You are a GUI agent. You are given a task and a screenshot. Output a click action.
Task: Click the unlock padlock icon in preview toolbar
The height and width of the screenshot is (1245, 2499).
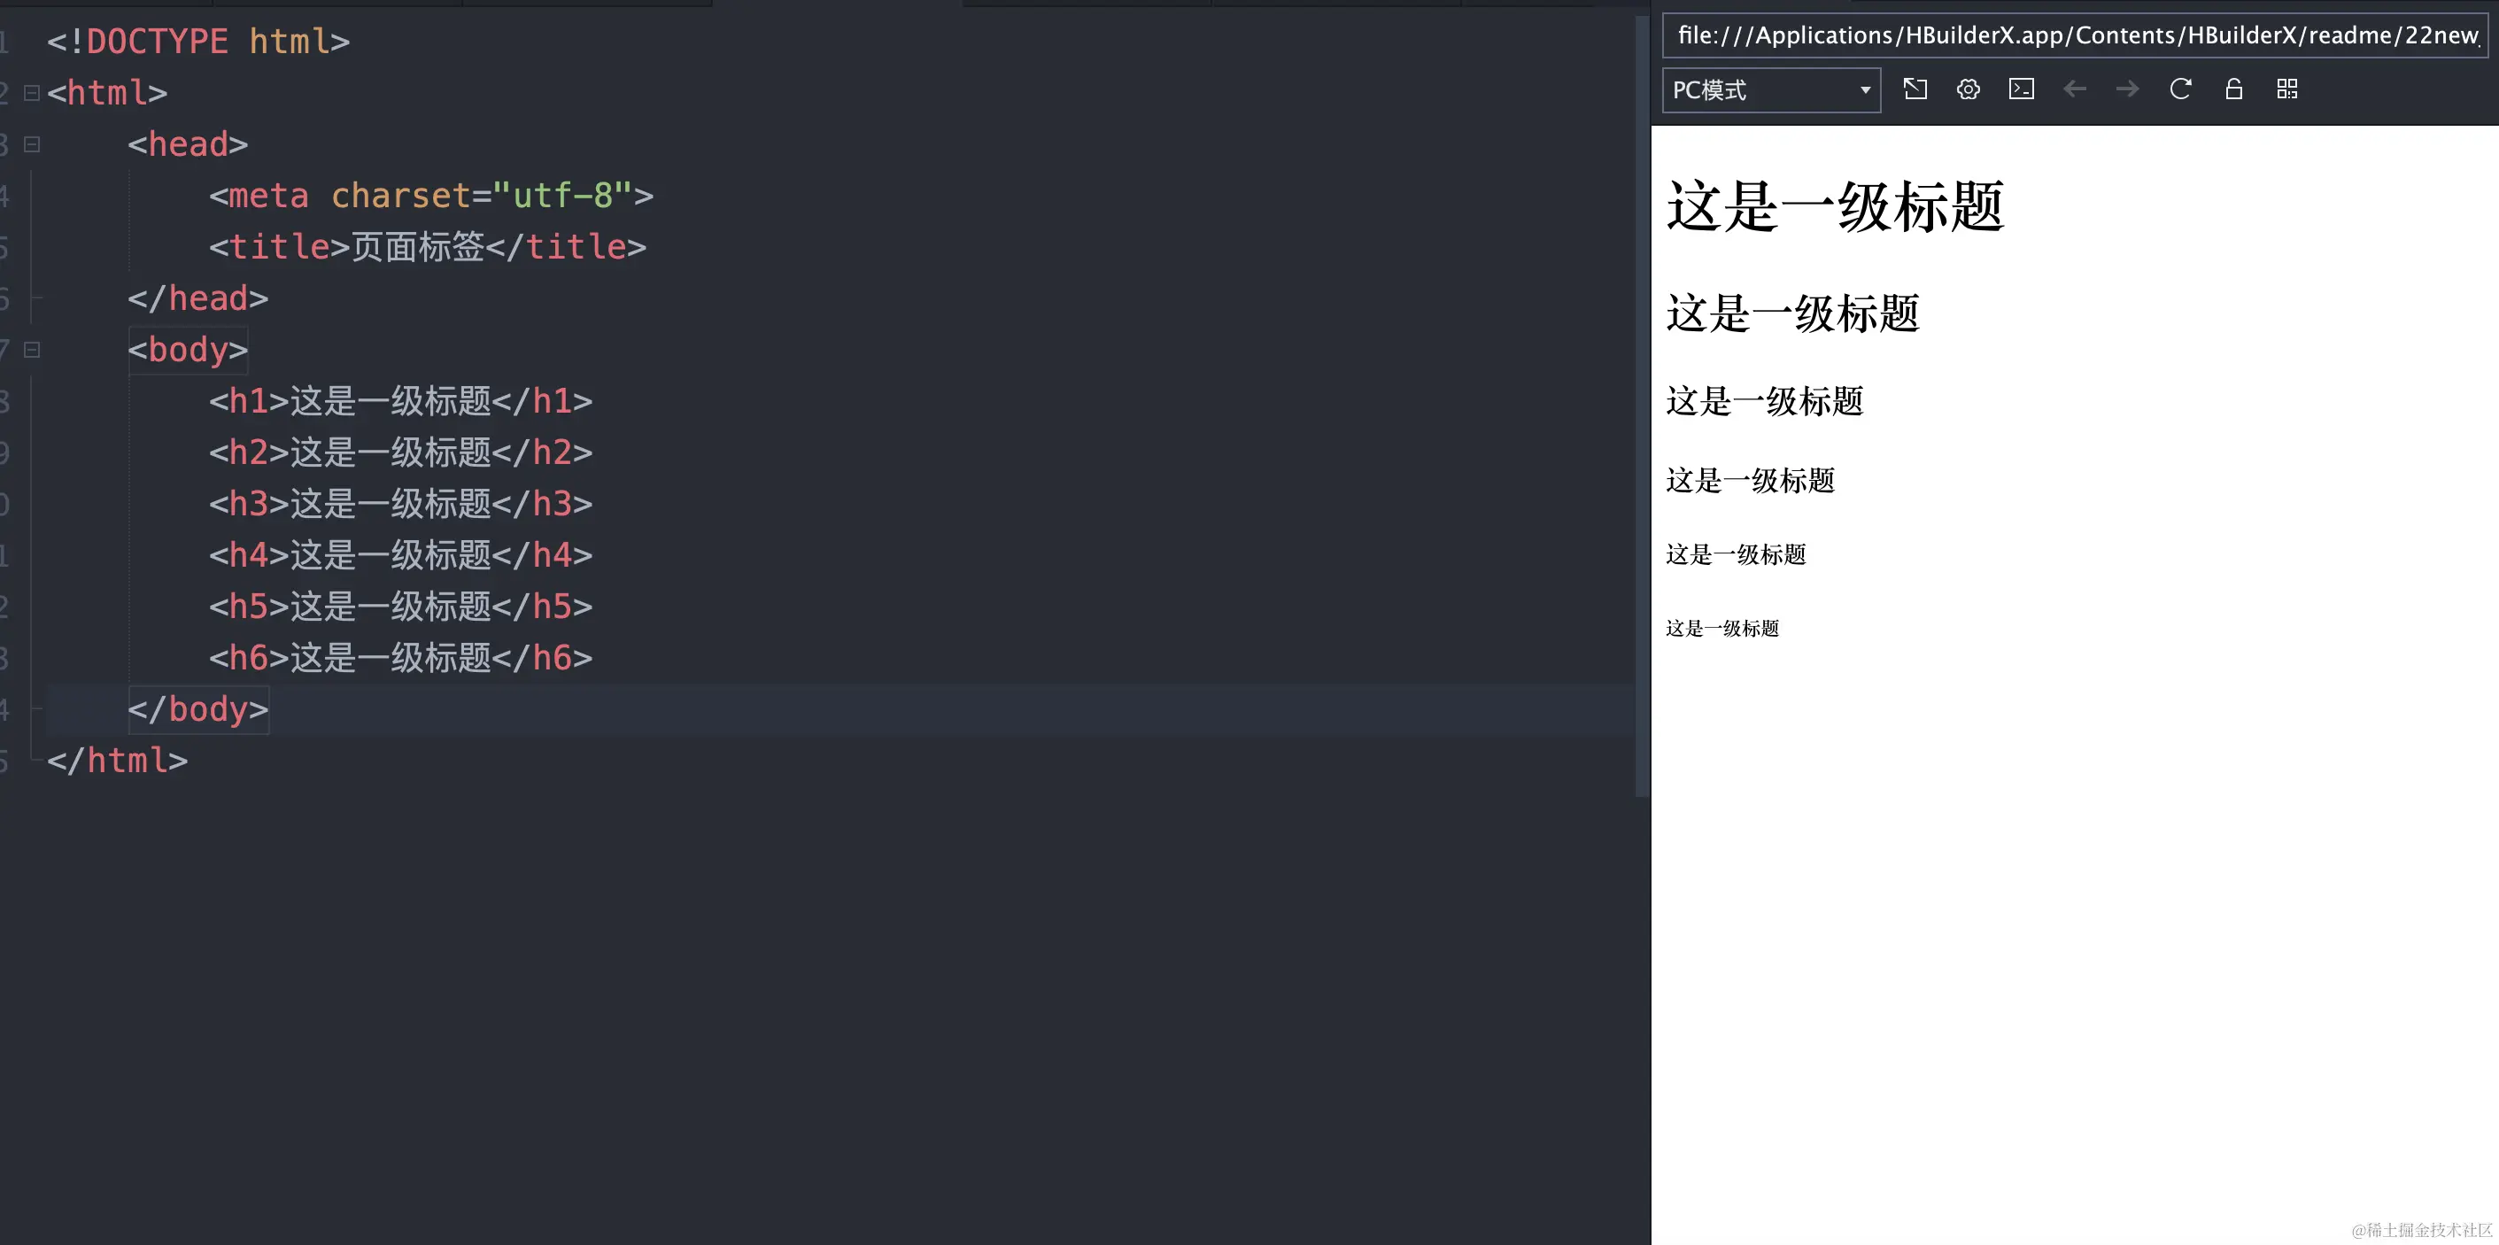(x=2233, y=89)
